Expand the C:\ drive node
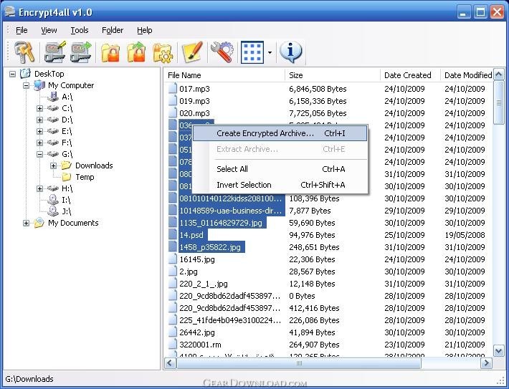 point(39,108)
